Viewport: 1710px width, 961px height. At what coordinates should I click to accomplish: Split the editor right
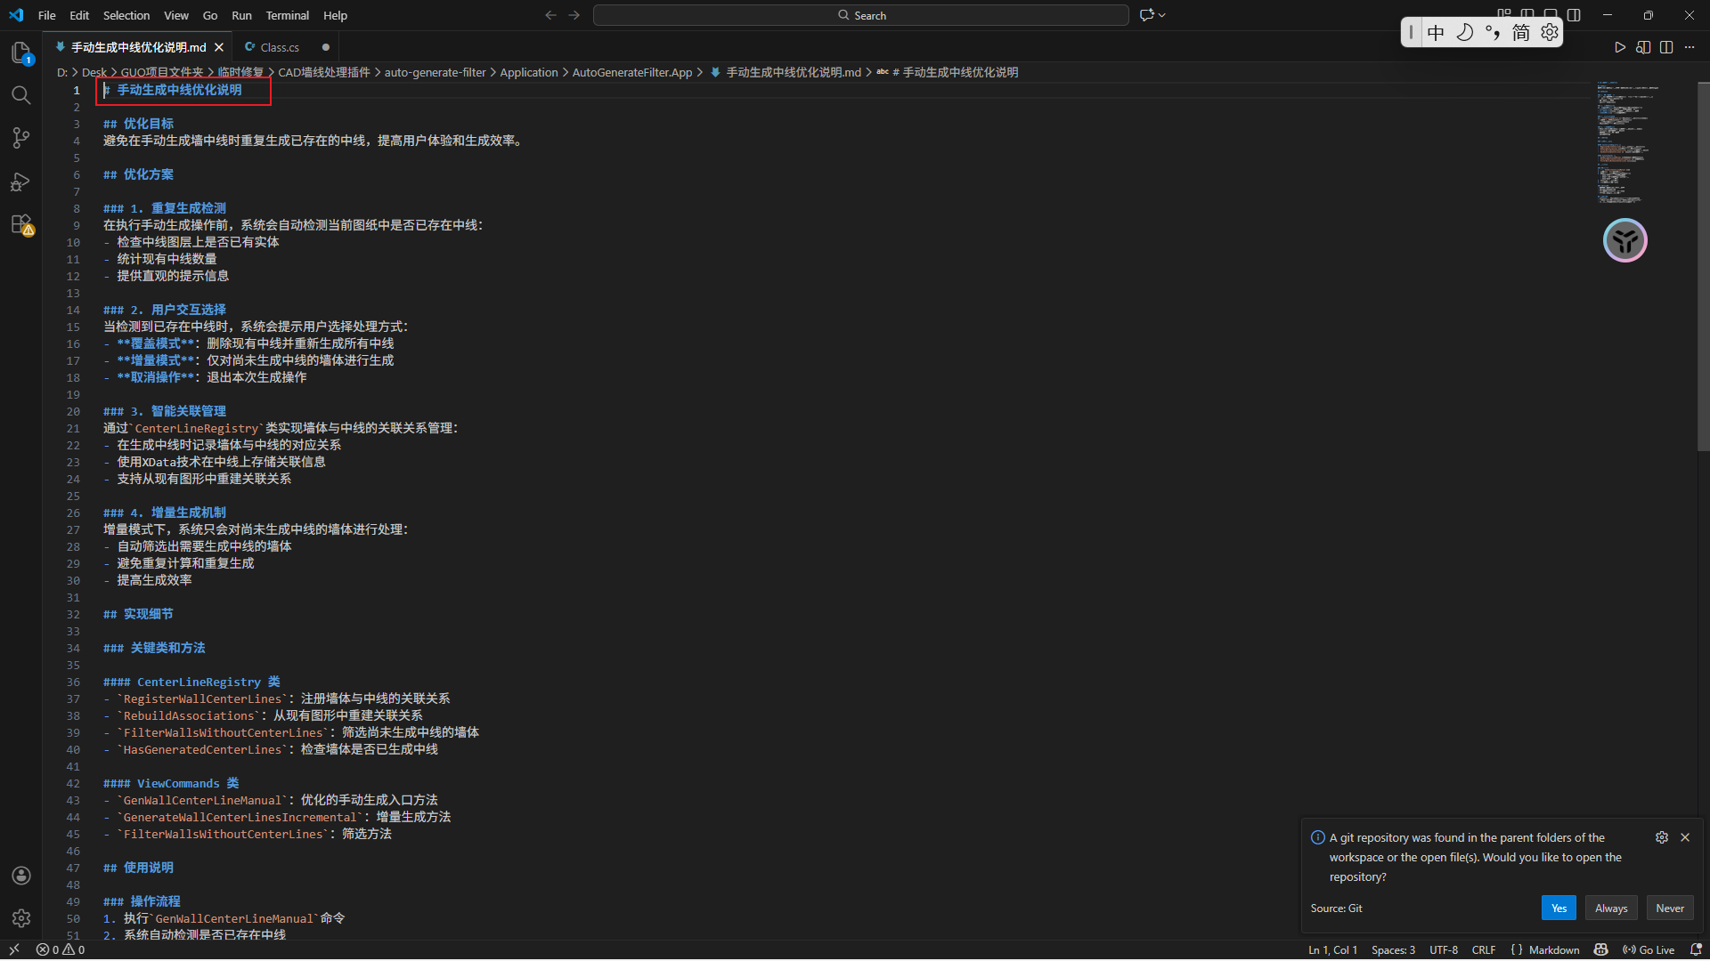(x=1666, y=47)
